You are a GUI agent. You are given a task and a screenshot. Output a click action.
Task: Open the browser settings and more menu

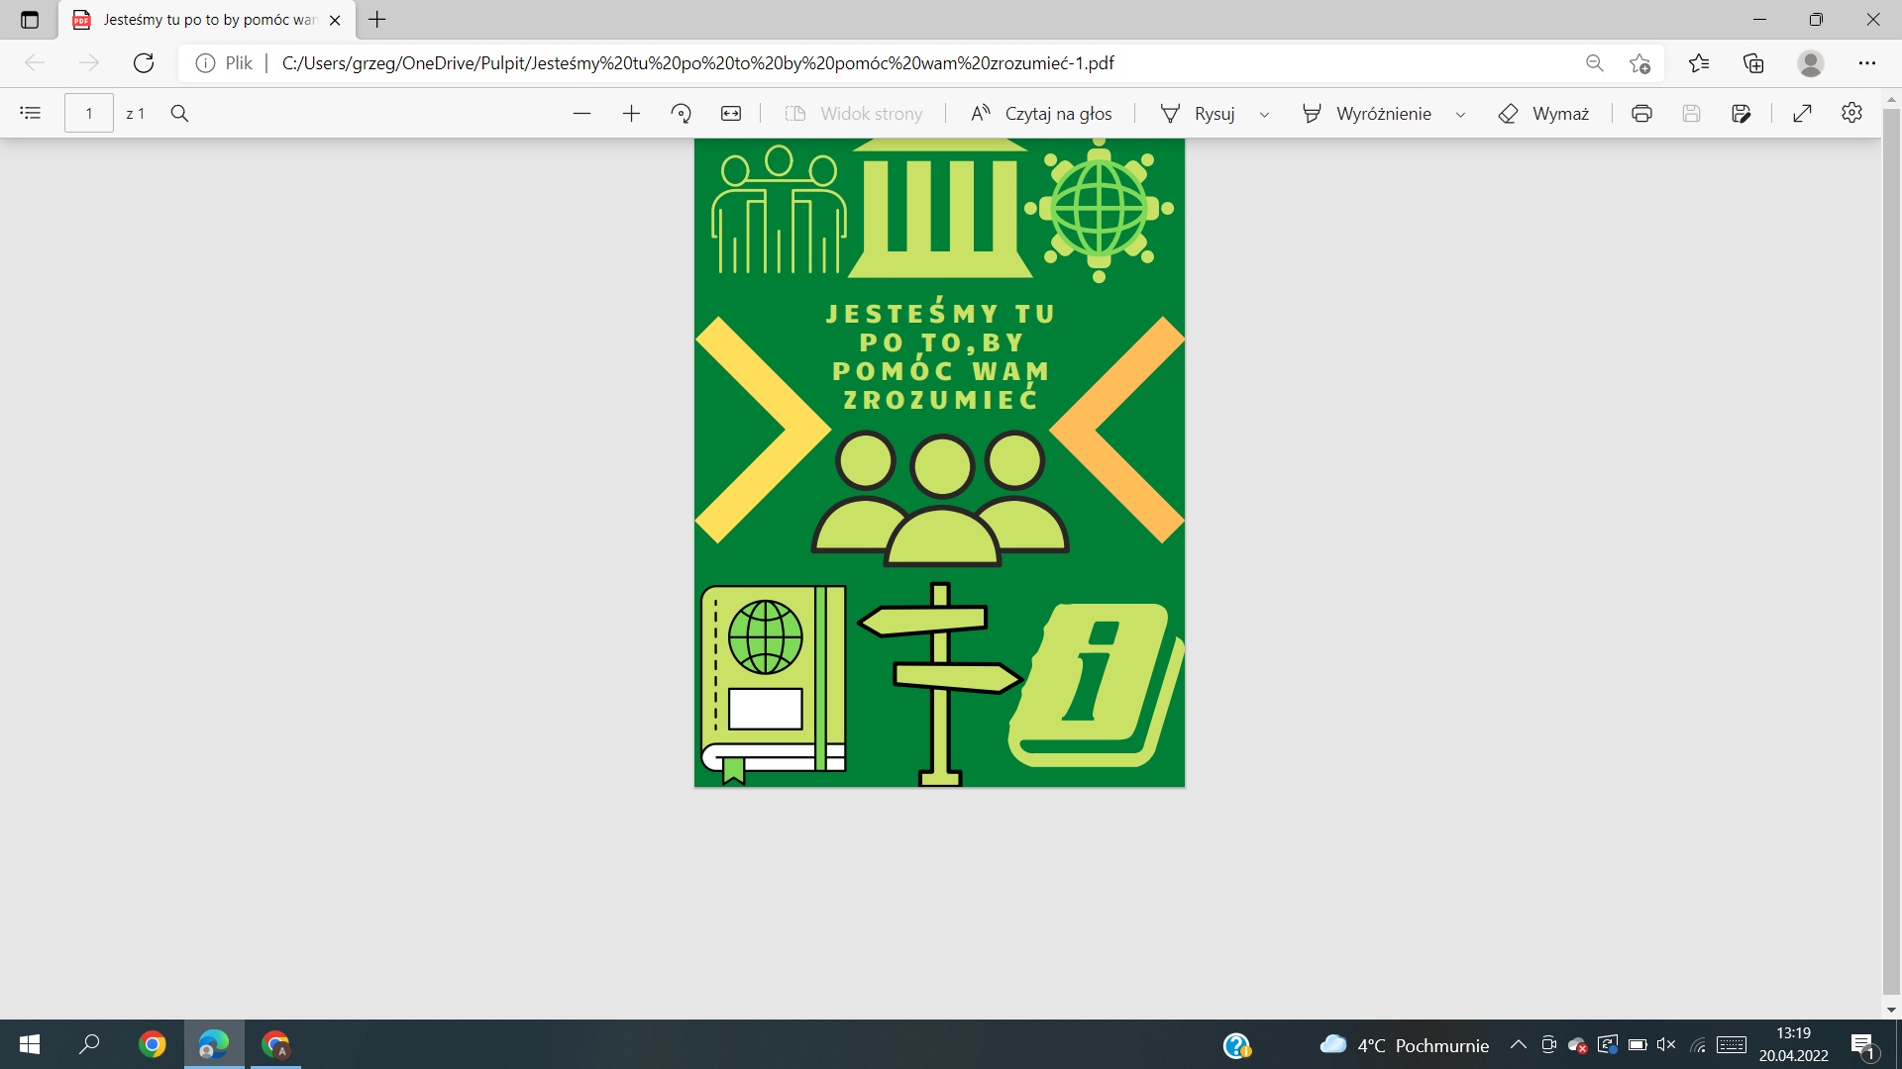pos(1867,63)
